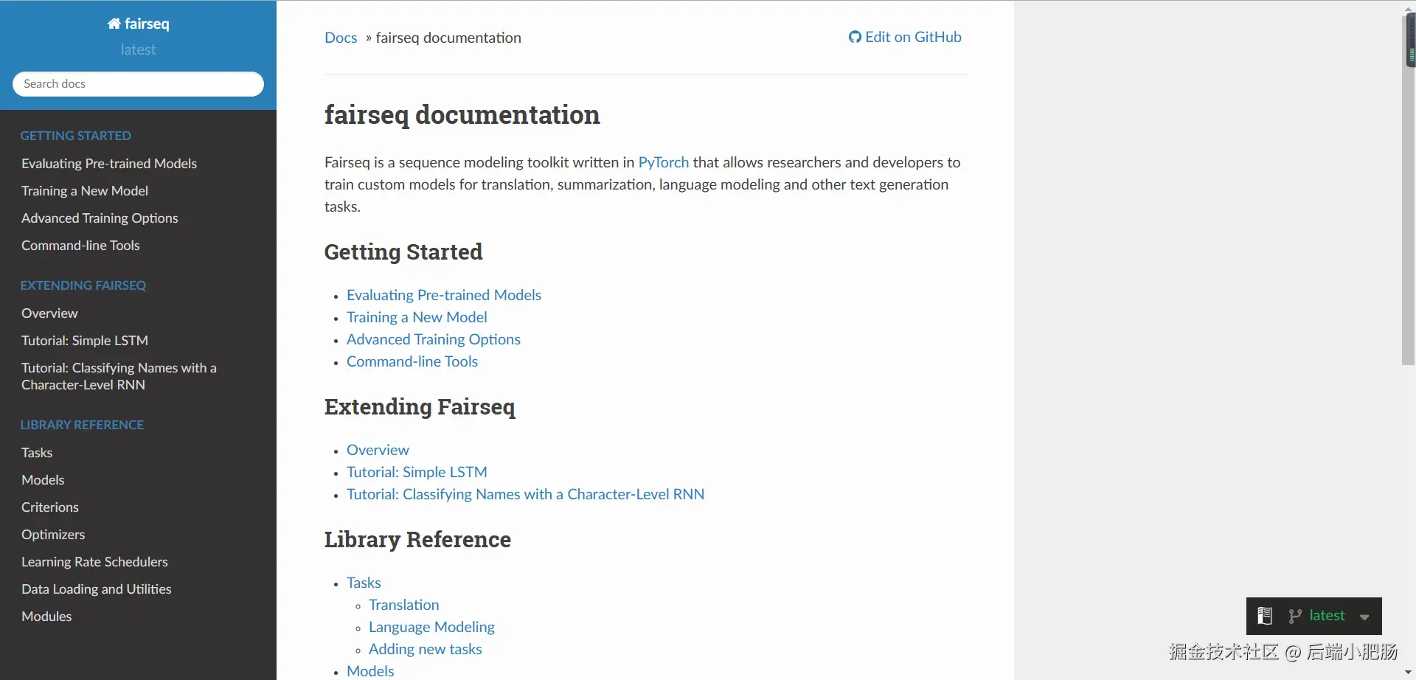Click the GitHub icon beside Edit on GitHub

click(x=855, y=37)
